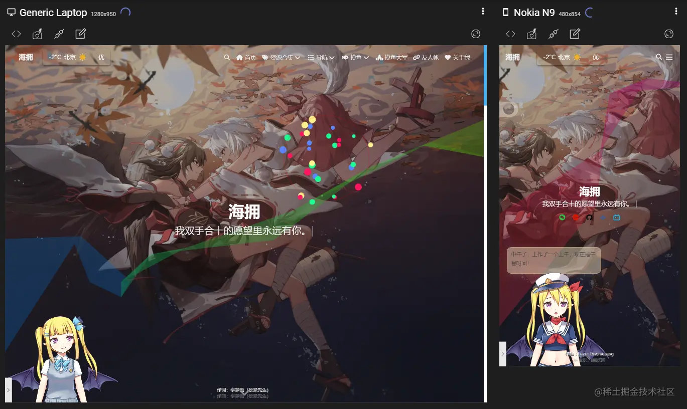This screenshot has height=409, width=687.
Task: Expand left sidebar arrow in Nokia view
Action: (502, 354)
